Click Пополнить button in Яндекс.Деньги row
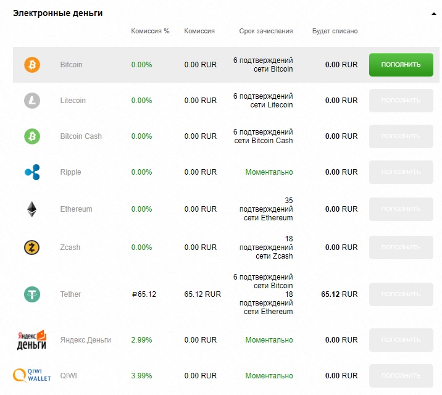Screen dimensions: 442x395 click(401, 340)
